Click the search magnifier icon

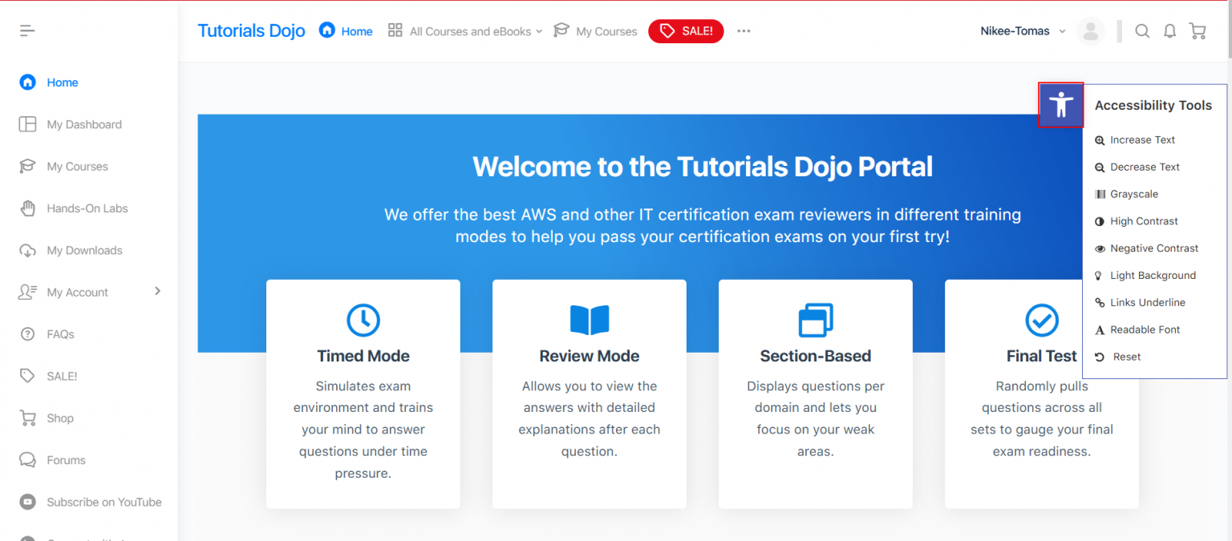1142,30
